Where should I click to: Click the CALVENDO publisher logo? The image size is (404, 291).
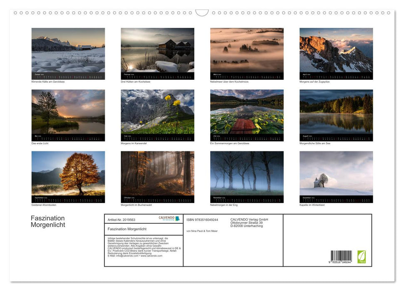pos(169,218)
